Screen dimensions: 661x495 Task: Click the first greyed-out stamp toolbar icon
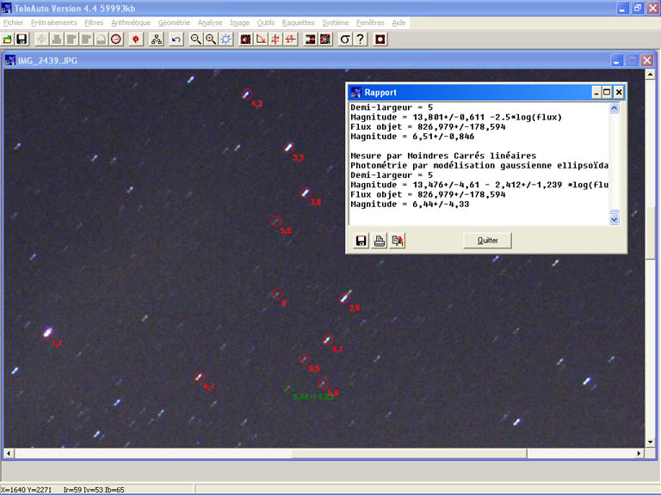pos(57,40)
